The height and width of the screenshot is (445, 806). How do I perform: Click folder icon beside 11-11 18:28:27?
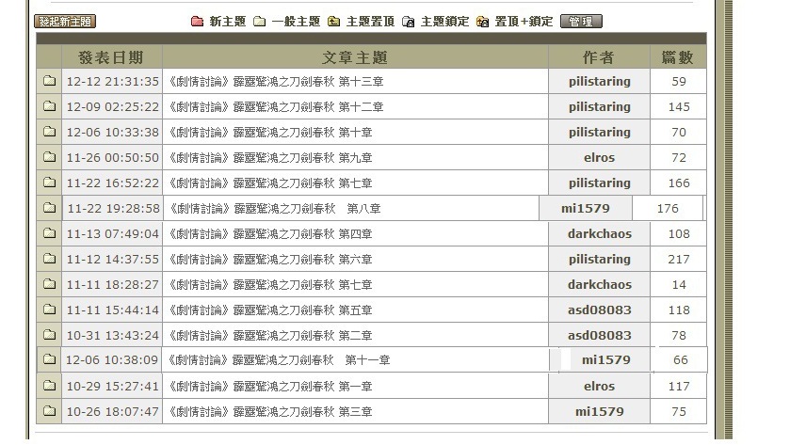point(49,284)
